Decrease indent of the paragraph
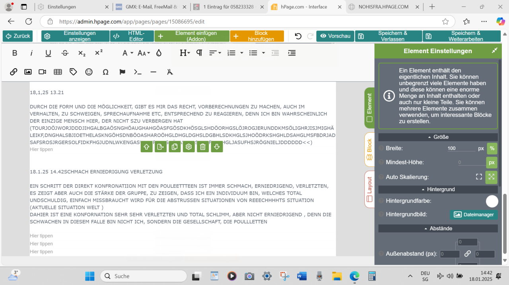The height and width of the screenshot is (285, 509). (x=275, y=53)
